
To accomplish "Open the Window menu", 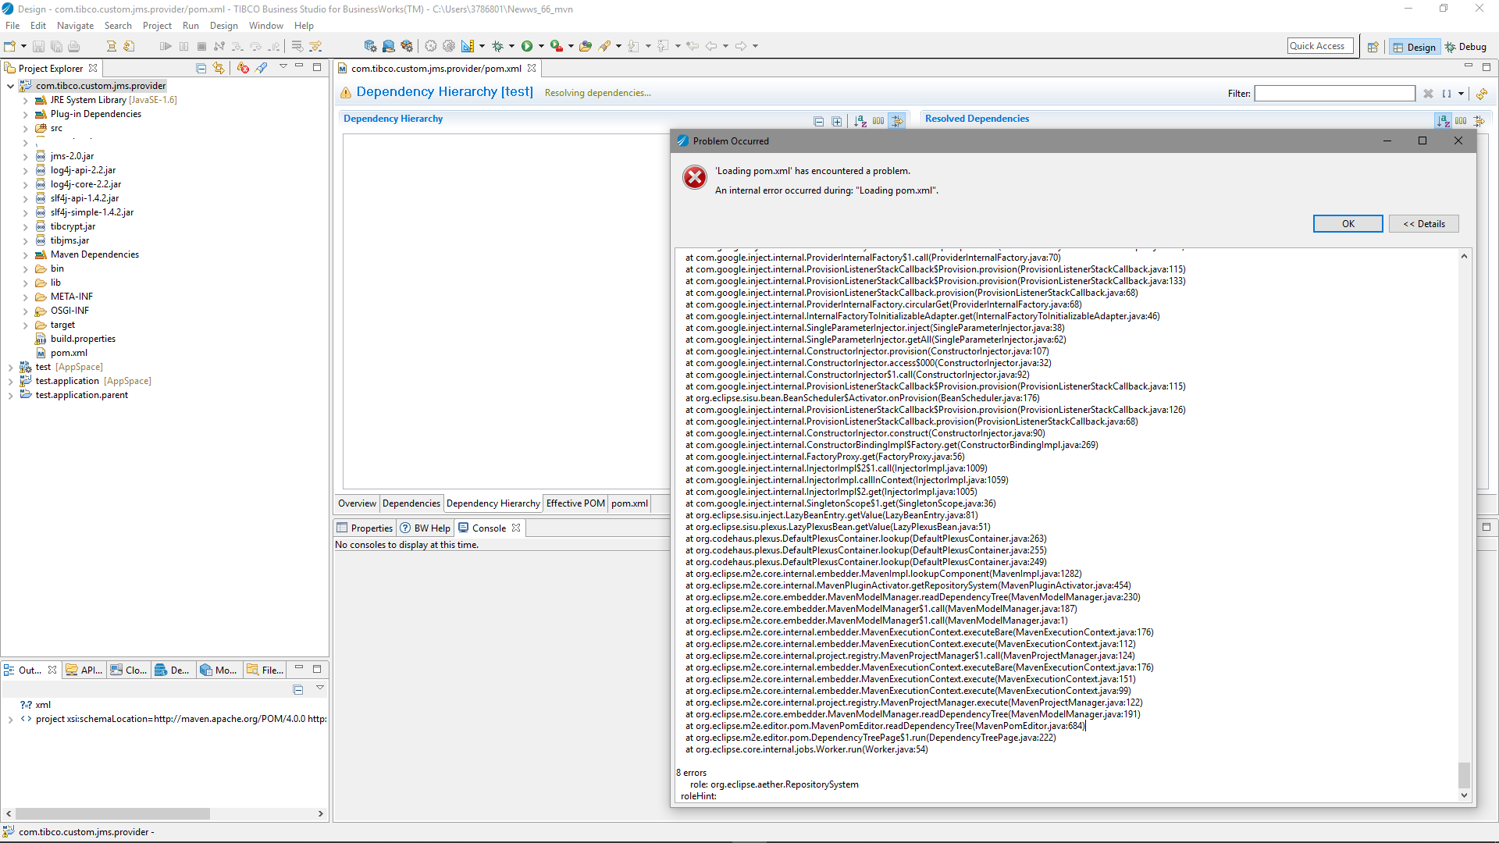I will point(265,26).
